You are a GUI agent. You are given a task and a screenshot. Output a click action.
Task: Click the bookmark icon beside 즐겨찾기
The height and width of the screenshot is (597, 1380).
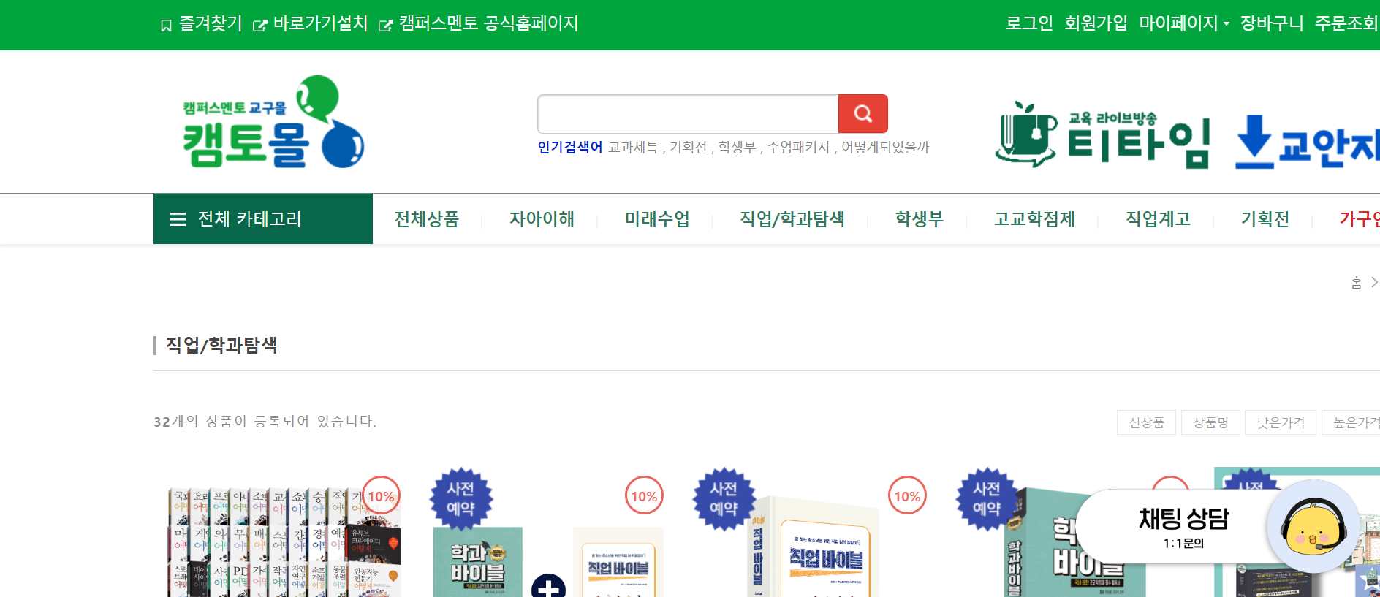(166, 26)
